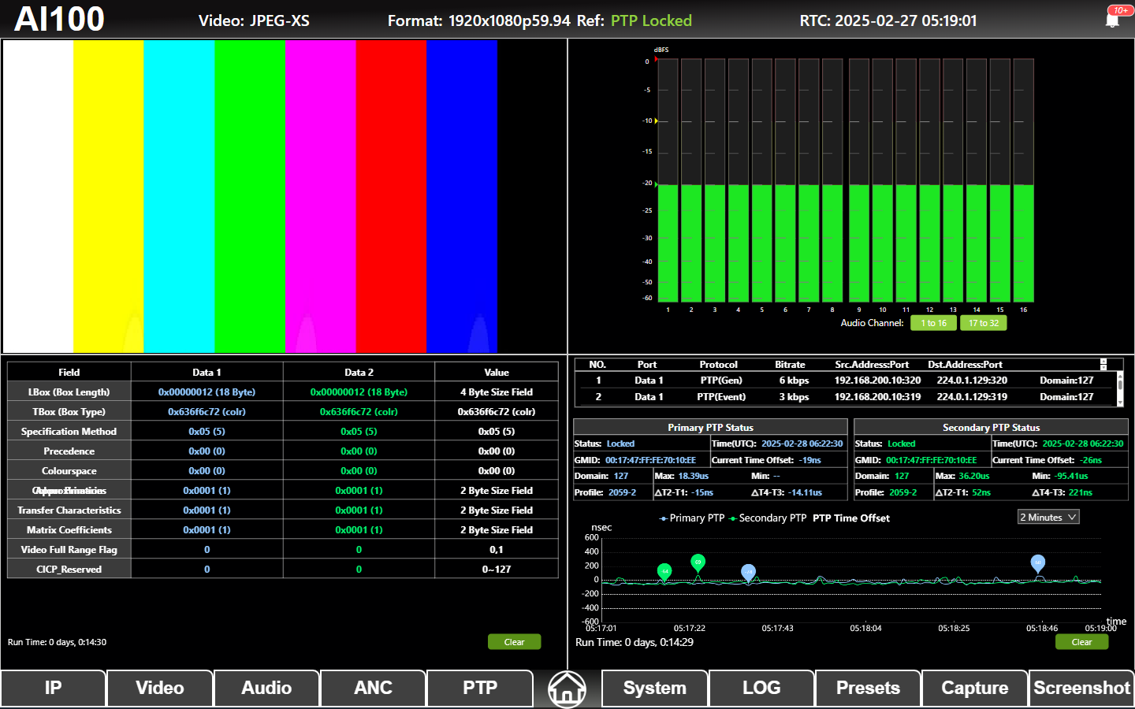The image size is (1135, 709).
Task: Click the Primary PTP legend marker
Action: 664,518
